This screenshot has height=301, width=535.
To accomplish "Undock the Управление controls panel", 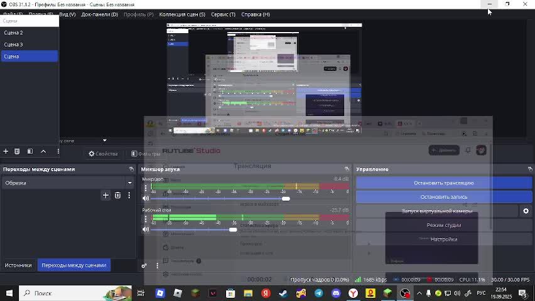I will (x=530, y=169).
